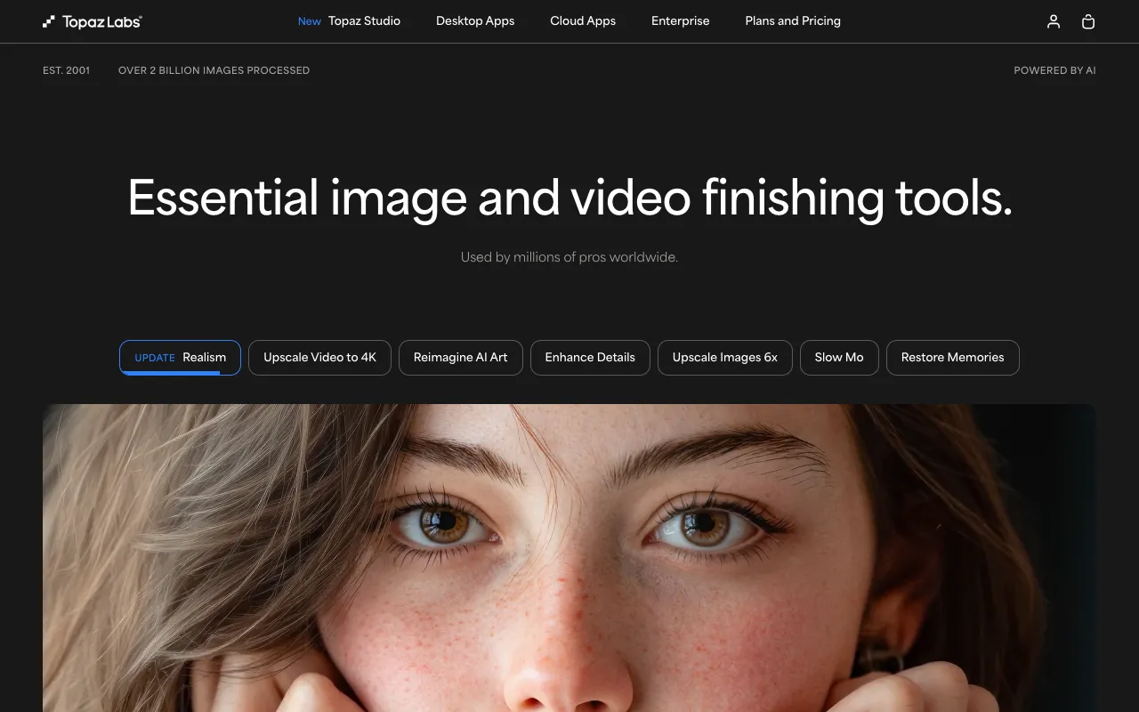This screenshot has height=712, width=1139.
Task: Select the Upscale Images 6x pill
Action: pos(724,357)
